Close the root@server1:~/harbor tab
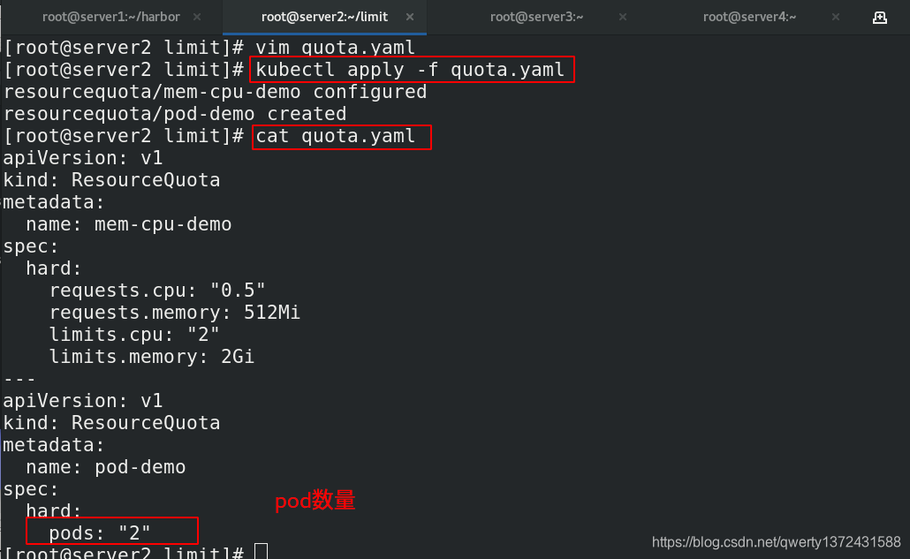The width and height of the screenshot is (910, 559). click(x=197, y=17)
